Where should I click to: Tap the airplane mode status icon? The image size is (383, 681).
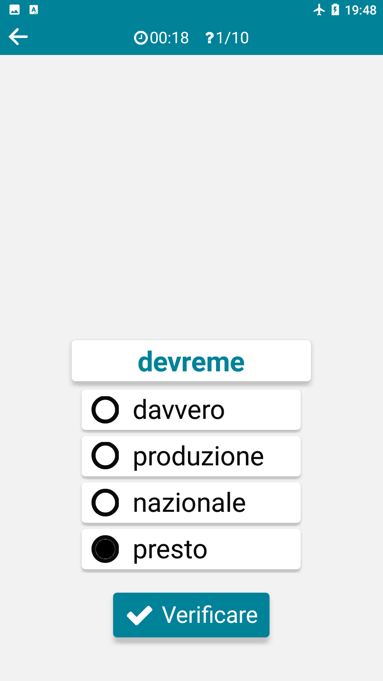[319, 10]
